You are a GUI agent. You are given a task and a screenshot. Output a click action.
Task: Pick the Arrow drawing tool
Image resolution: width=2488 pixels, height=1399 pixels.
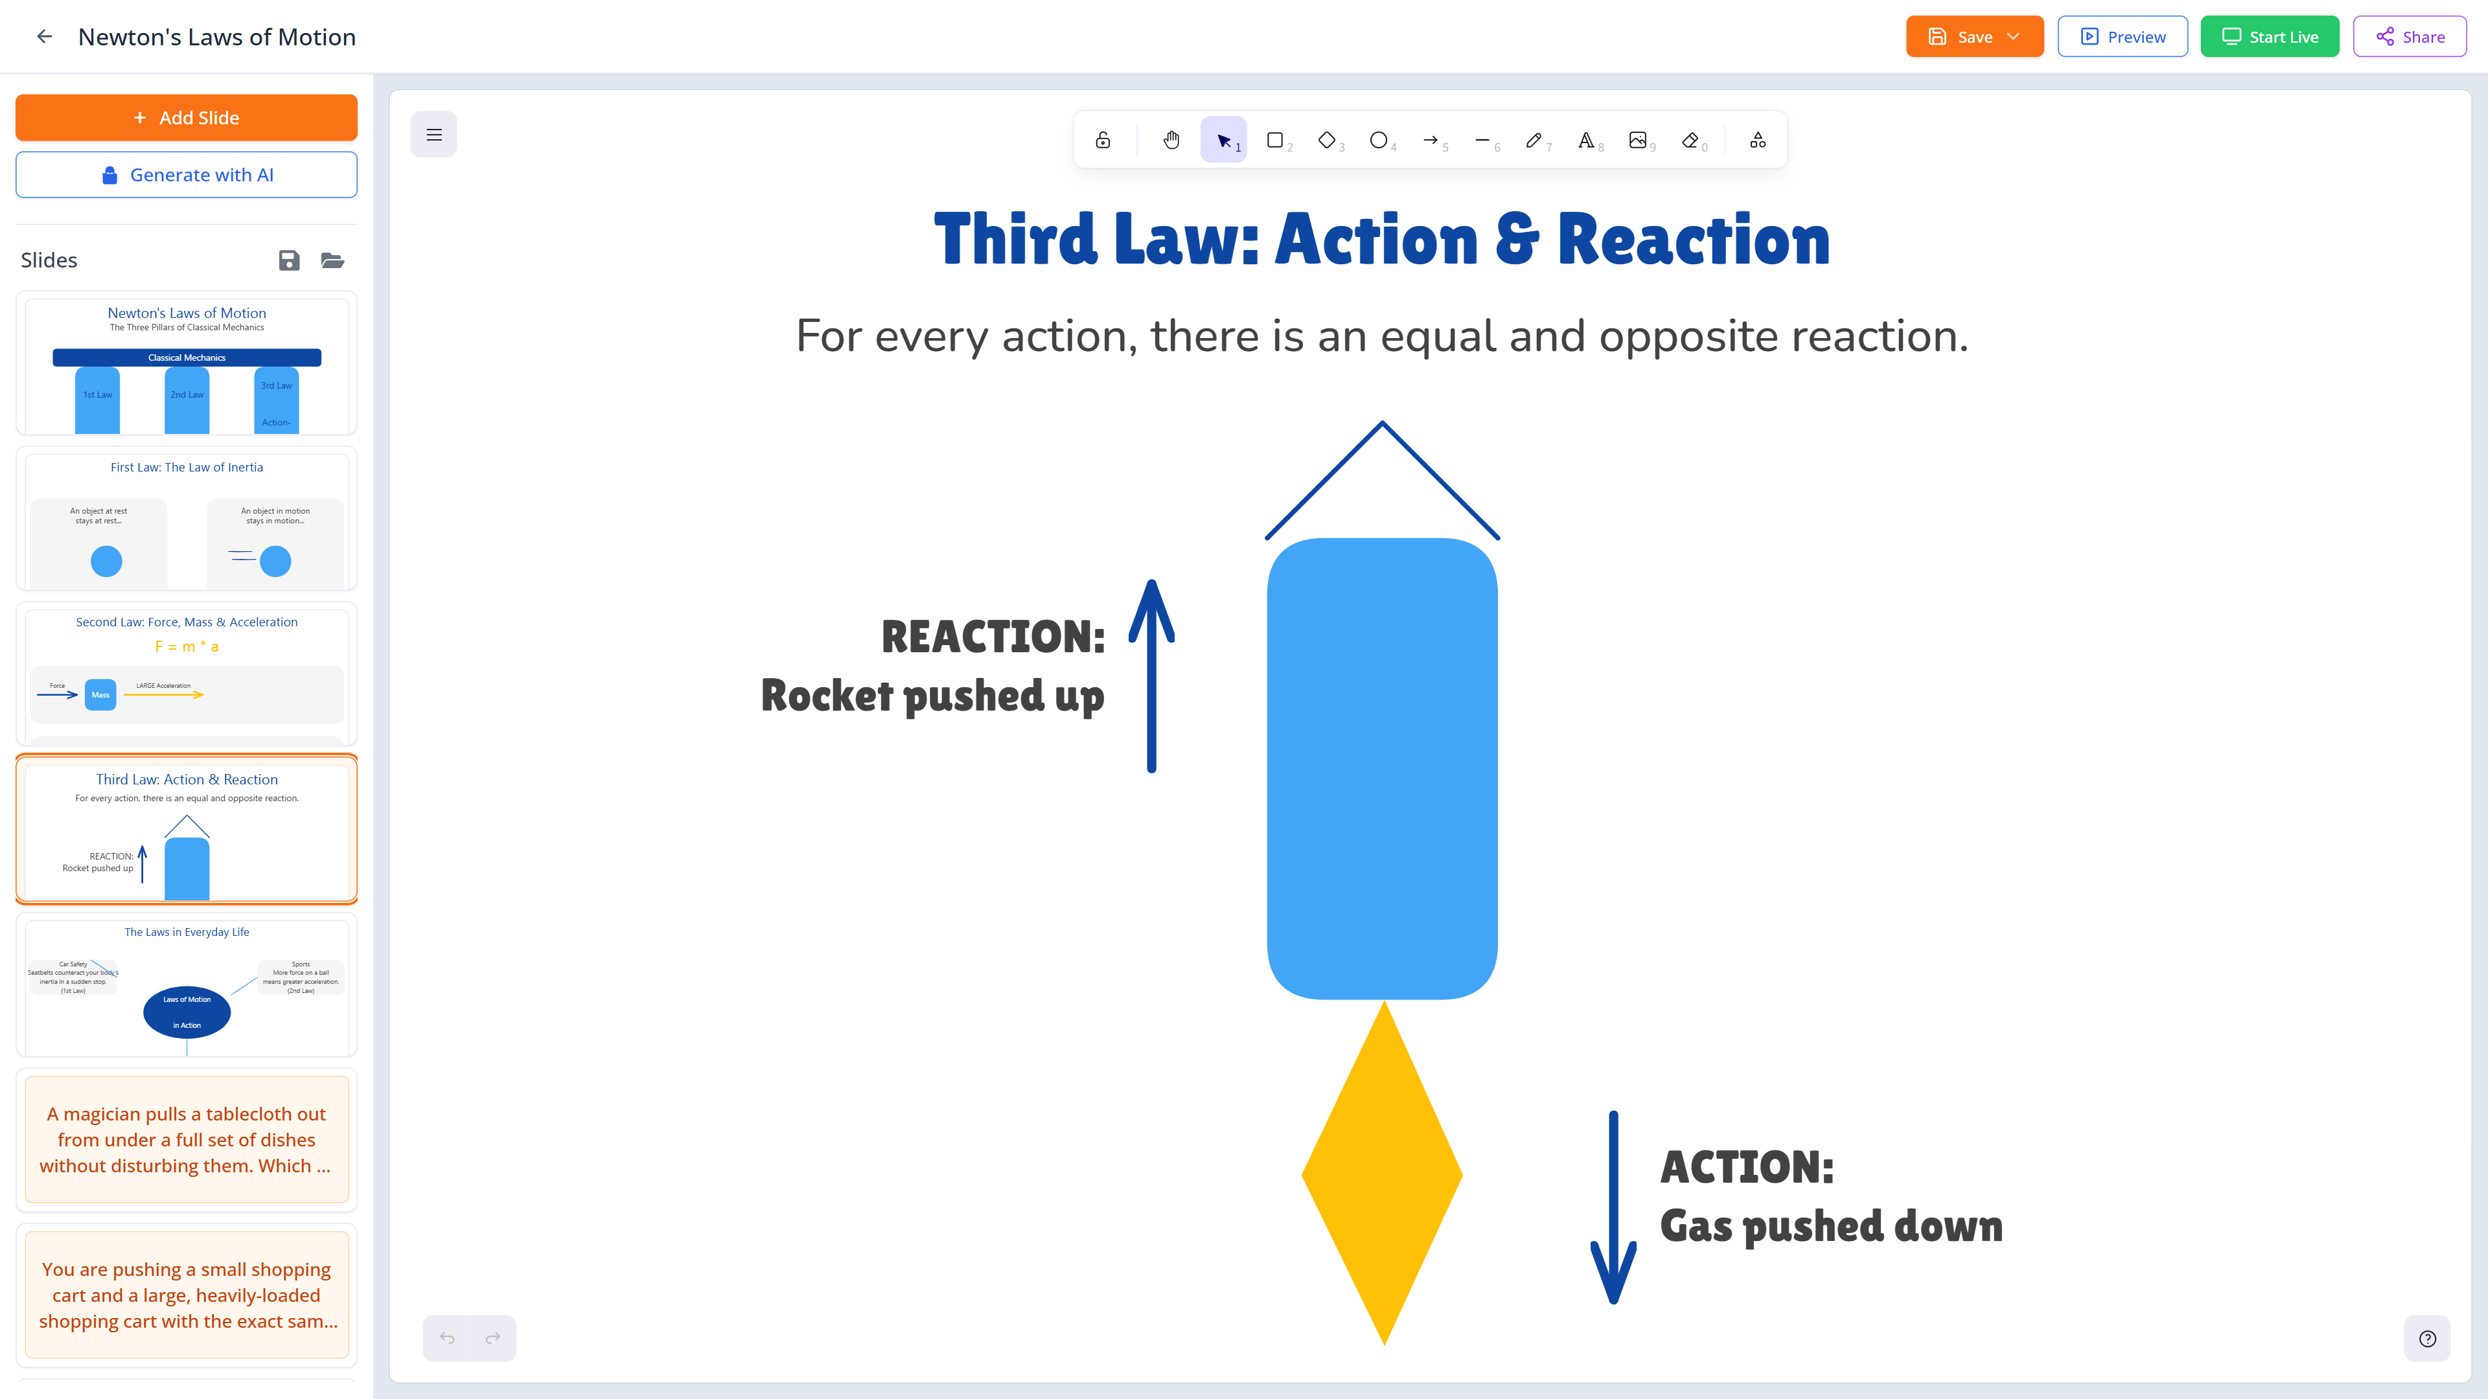(1433, 139)
